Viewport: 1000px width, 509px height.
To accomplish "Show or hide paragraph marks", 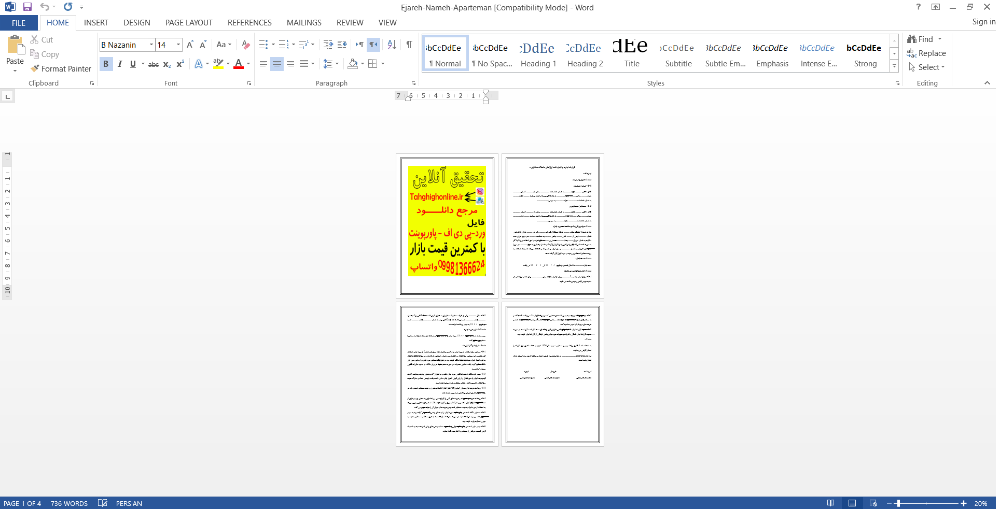I will [x=409, y=45].
